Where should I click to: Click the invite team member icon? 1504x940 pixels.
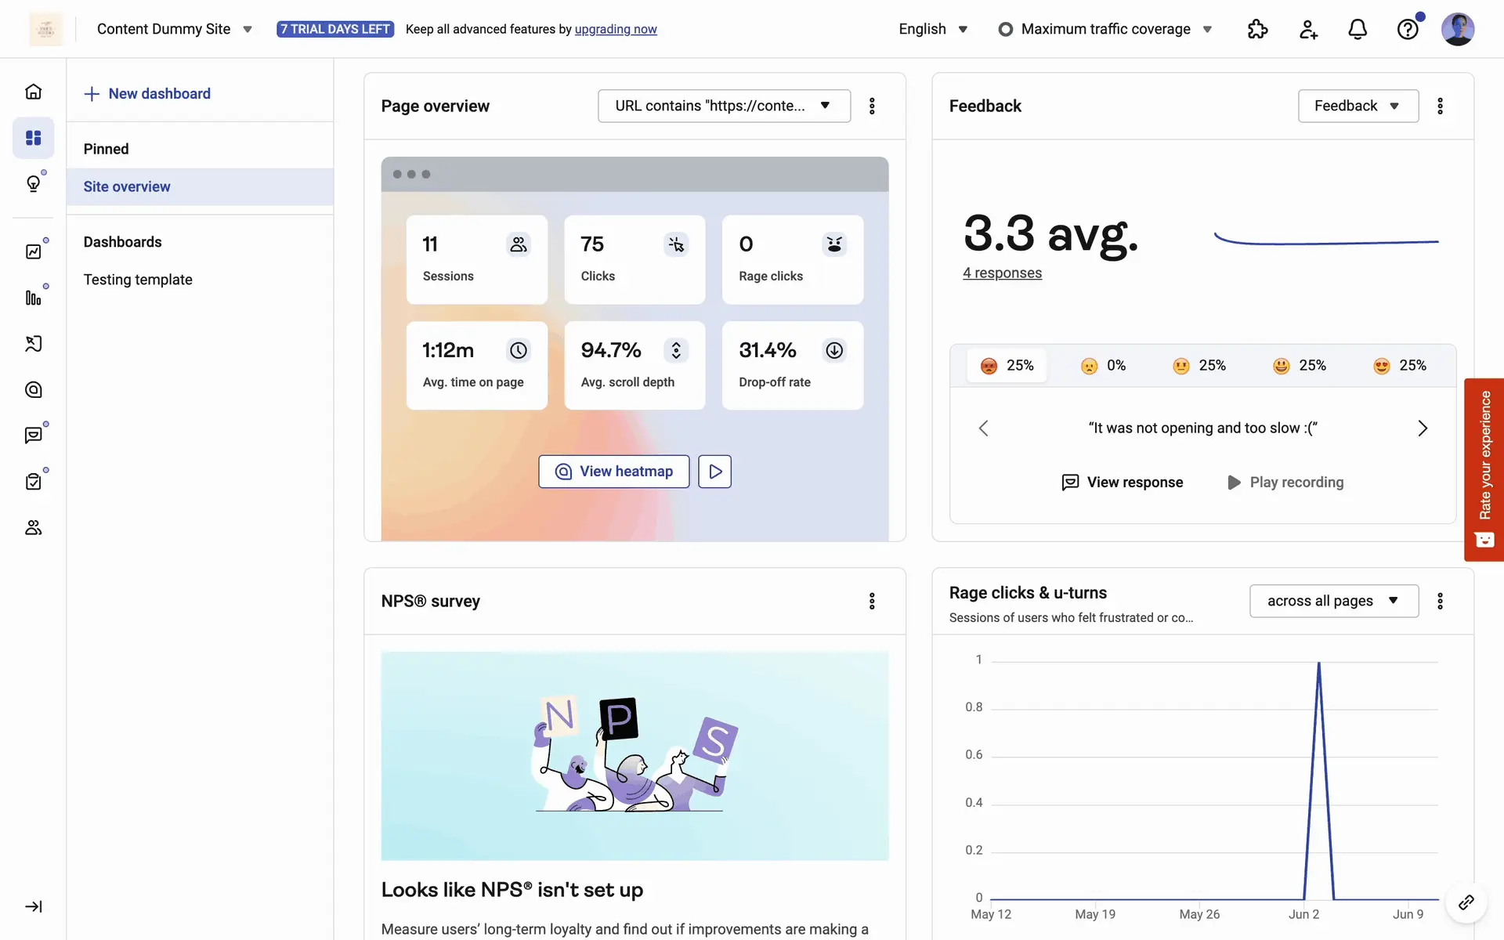click(1308, 29)
